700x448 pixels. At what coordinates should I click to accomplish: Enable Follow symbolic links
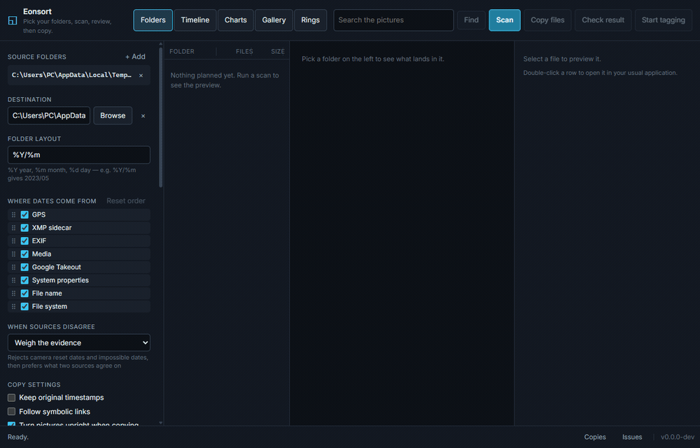point(12,412)
